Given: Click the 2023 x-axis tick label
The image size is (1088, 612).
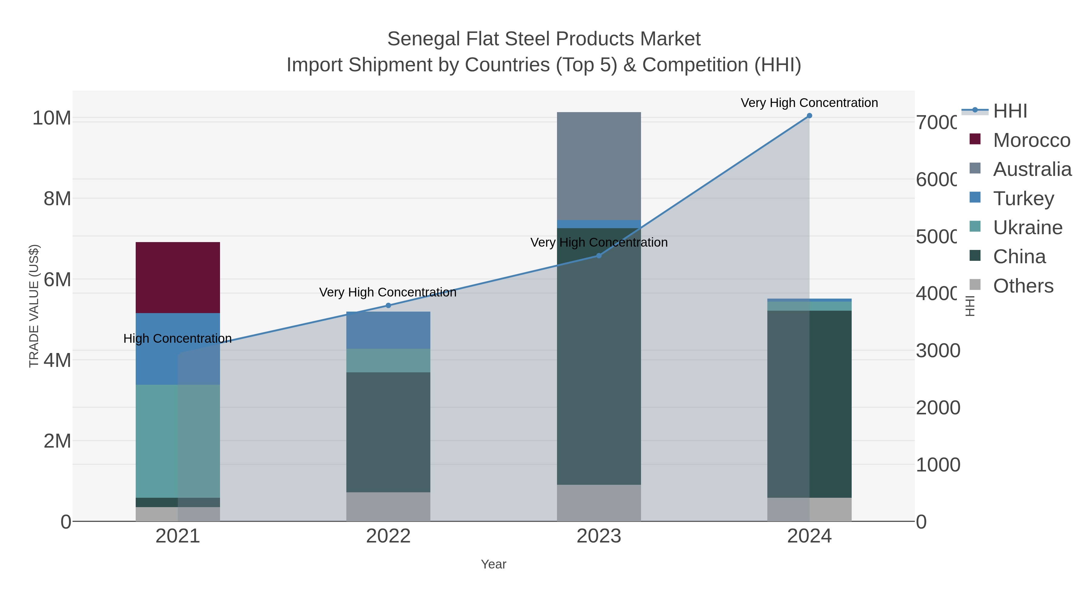Looking at the screenshot, I should pos(599,536).
